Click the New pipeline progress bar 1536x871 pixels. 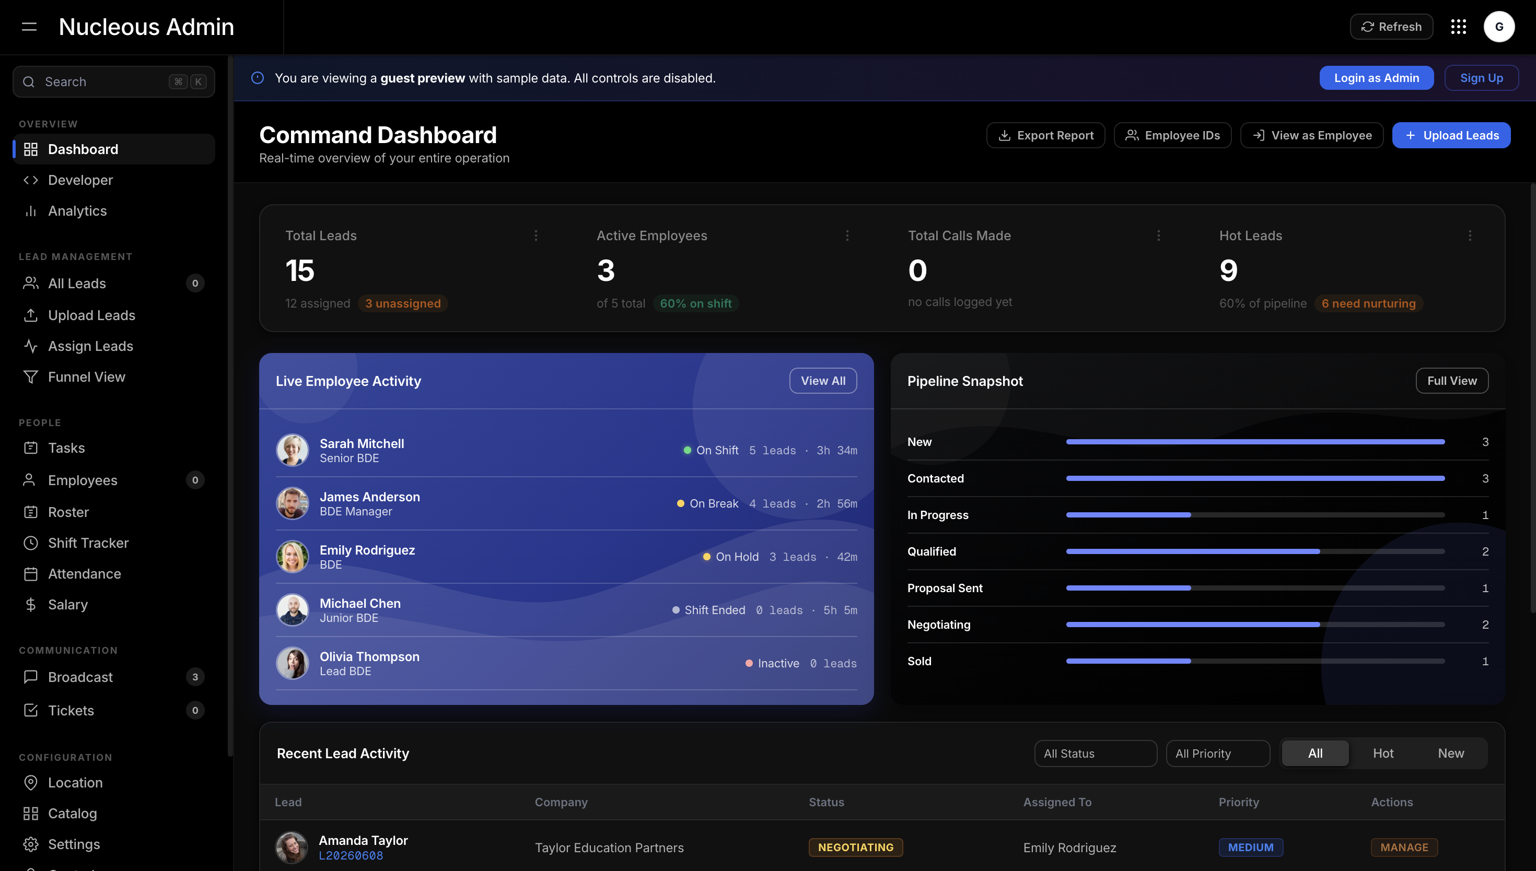click(1255, 442)
